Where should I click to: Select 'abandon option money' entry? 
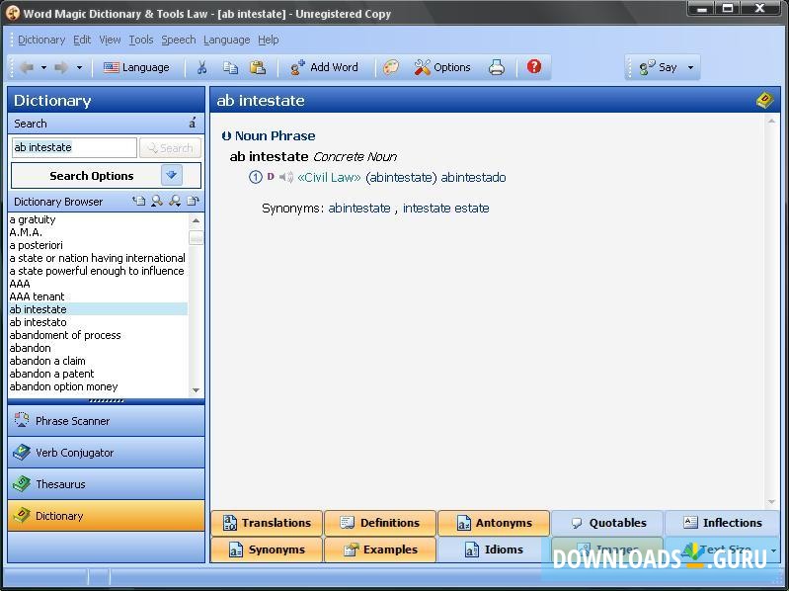click(x=63, y=386)
